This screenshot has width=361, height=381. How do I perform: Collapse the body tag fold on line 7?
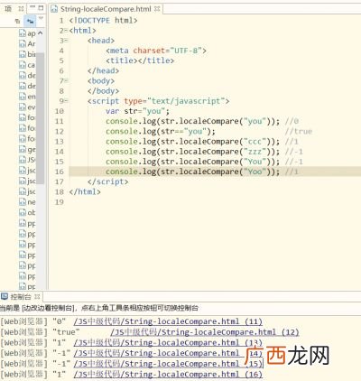pyautogui.click(x=66, y=81)
